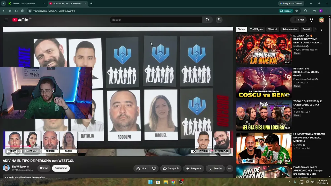
Task: Dislike the video
Action: [x=154, y=168]
